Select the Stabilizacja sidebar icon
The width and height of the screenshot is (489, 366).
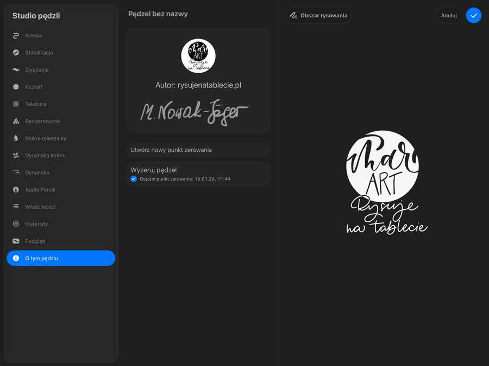coord(16,53)
